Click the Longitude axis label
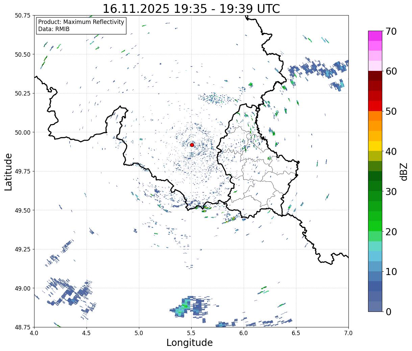Screen dimensions: 412x351 pos(190,343)
